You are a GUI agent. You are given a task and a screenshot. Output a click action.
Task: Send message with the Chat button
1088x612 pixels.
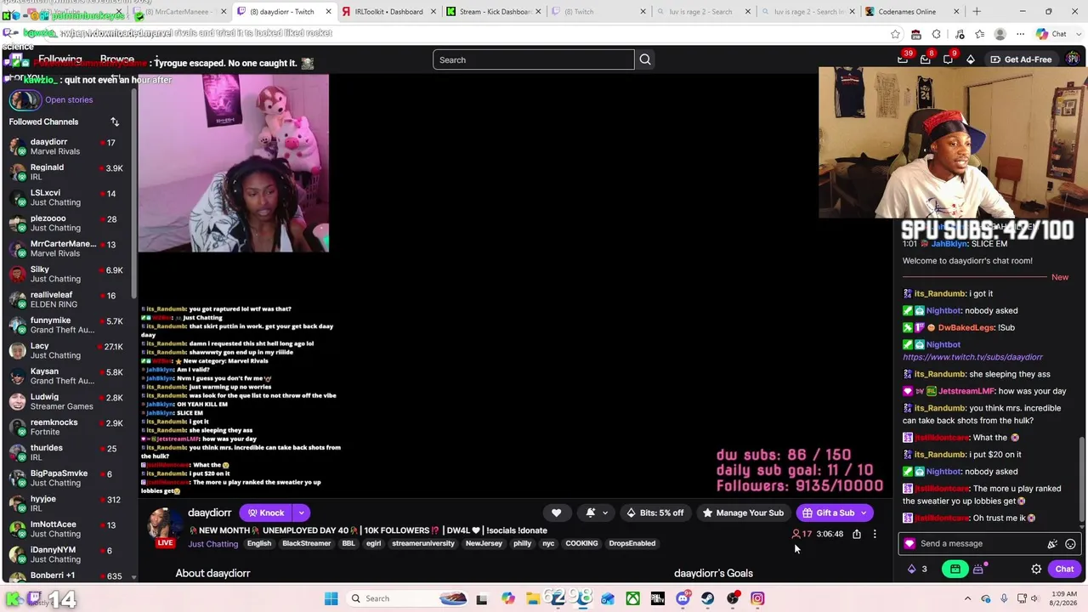[x=1064, y=569]
